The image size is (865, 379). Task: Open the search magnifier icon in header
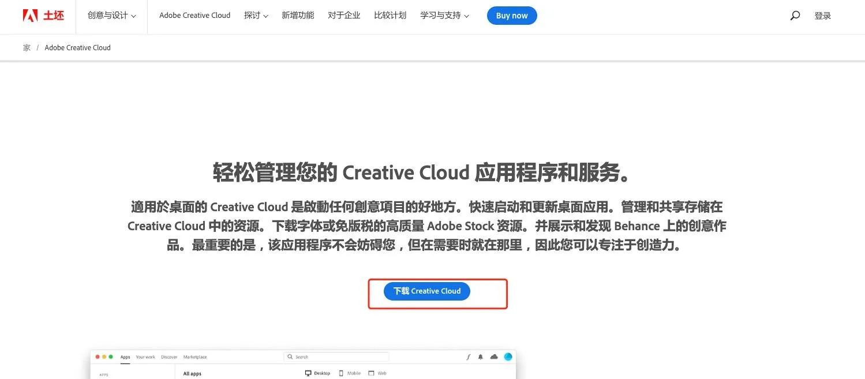795,16
